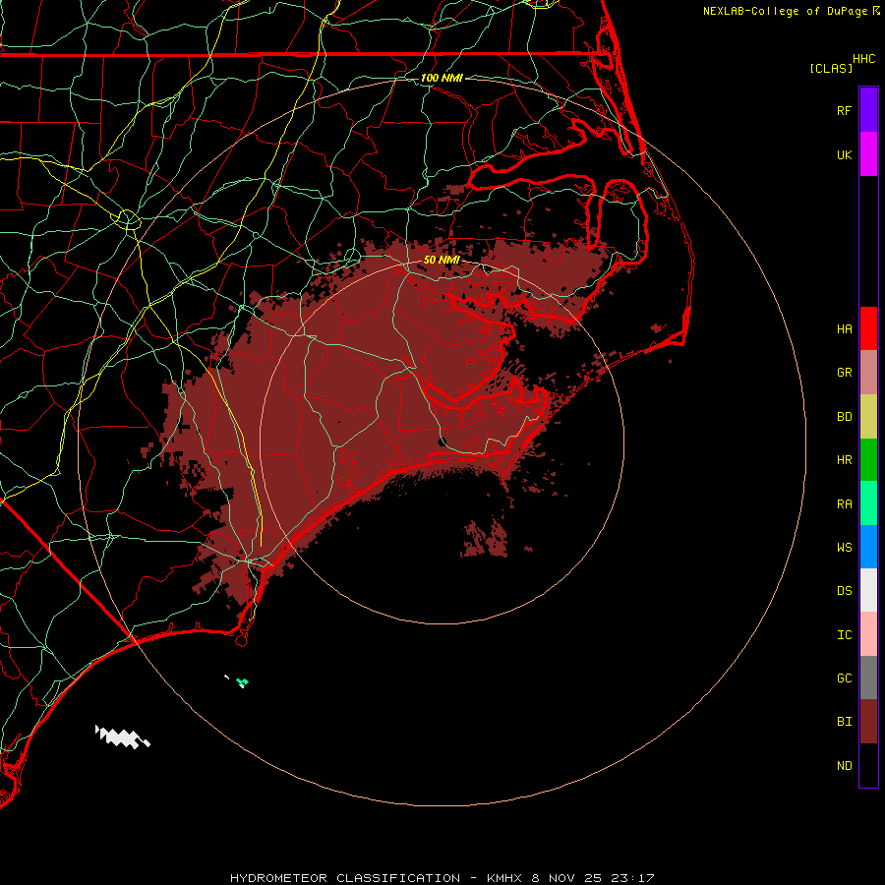Click the 100 NMI range ring label
Image resolution: width=885 pixels, height=885 pixels.
[x=442, y=78]
